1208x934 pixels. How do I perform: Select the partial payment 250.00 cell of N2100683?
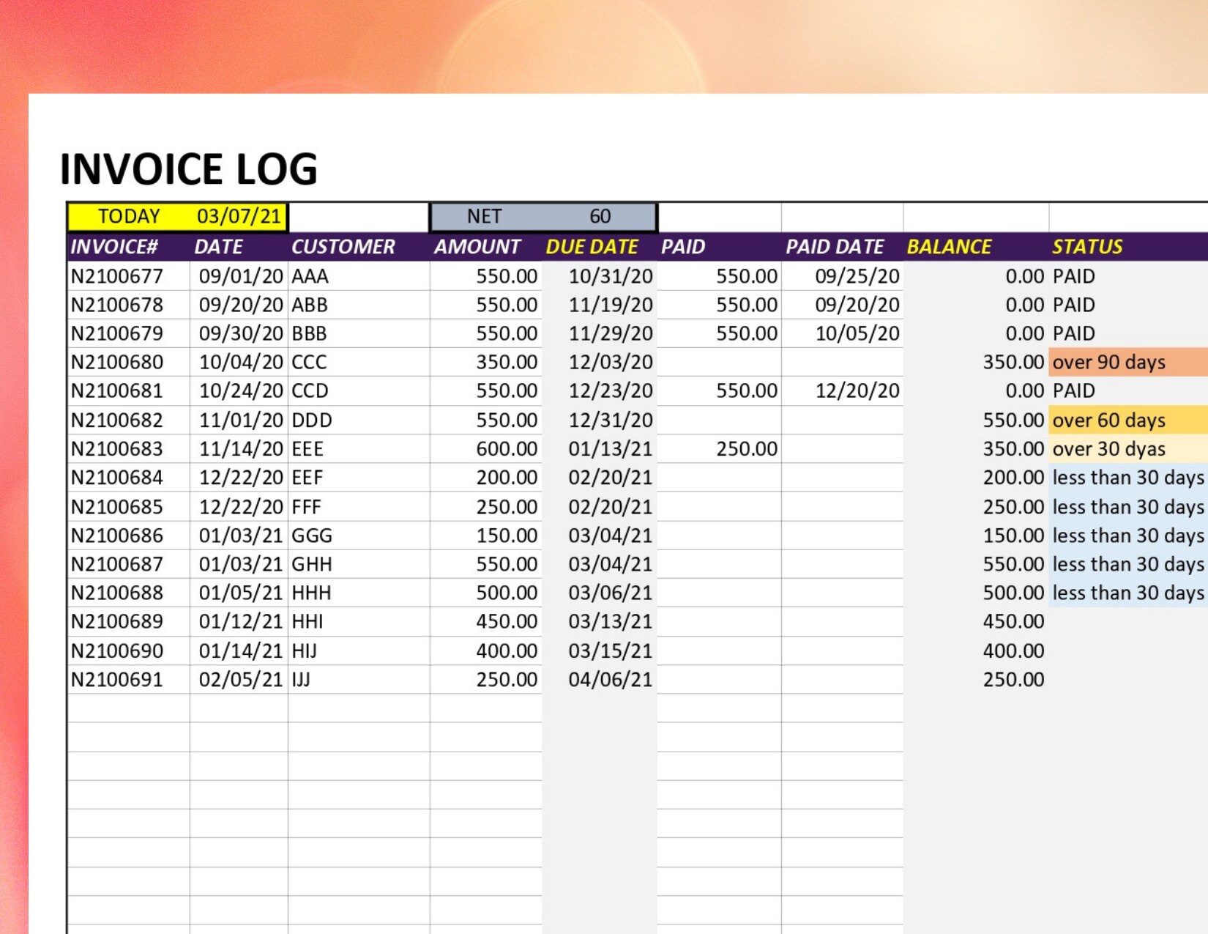click(x=747, y=449)
